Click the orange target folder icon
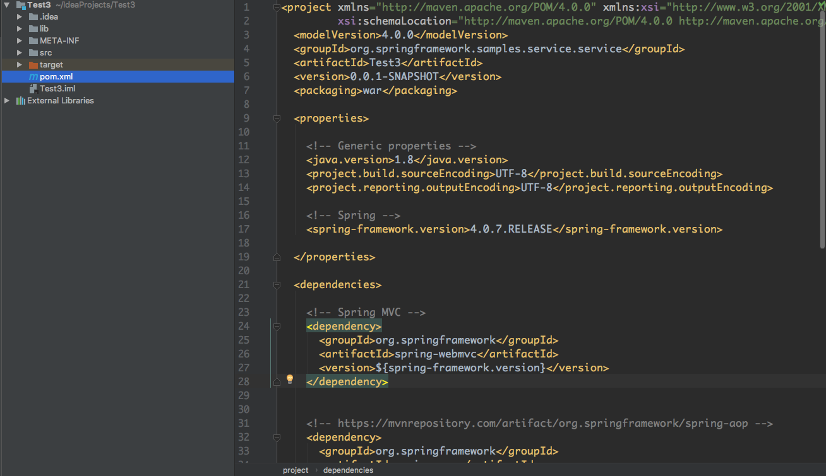This screenshot has height=476, width=826. [x=33, y=64]
